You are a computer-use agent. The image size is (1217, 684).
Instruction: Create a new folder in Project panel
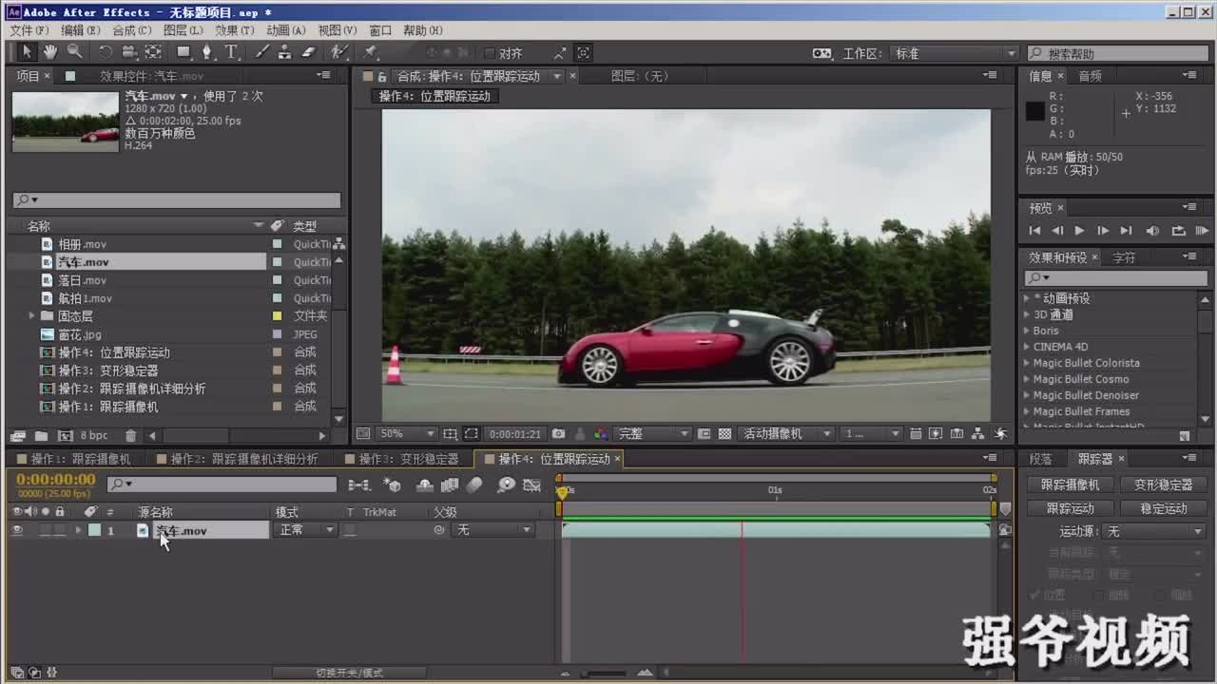click(x=41, y=436)
